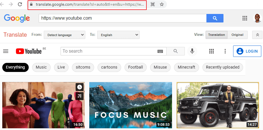
Task: Open YouTube virtual keyboard icon
Action: 160,51
